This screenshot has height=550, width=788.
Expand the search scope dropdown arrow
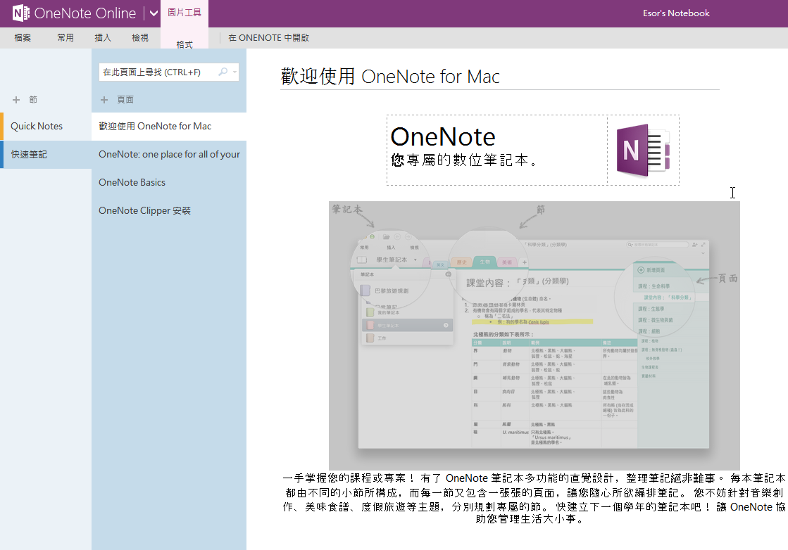[234, 72]
